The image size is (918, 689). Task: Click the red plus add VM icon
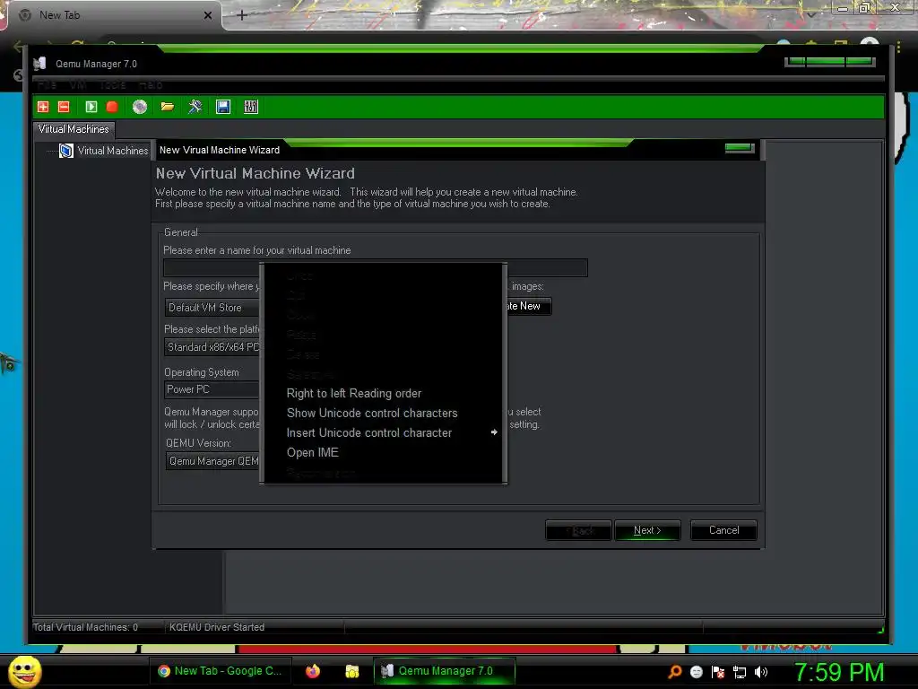(x=43, y=107)
